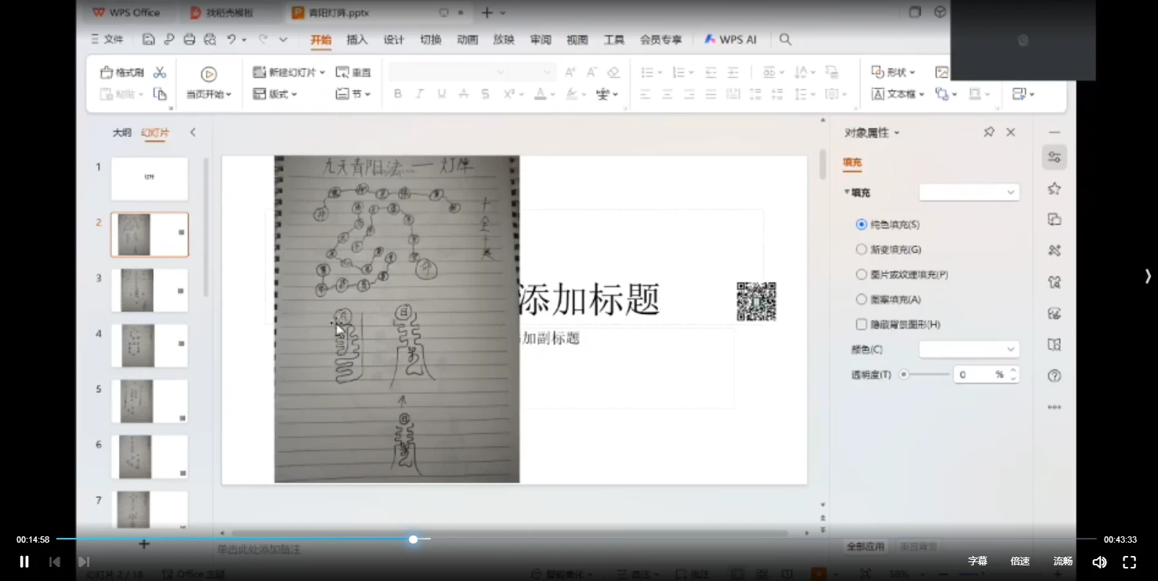The height and width of the screenshot is (581, 1158).
Task: Click the pin icon in Object Properties panel
Action: [989, 132]
